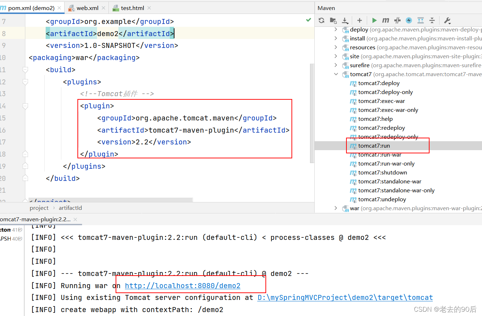Click the 'create webapp with contextPath' log line
The image size is (482, 316).
pyautogui.click(x=127, y=310)
